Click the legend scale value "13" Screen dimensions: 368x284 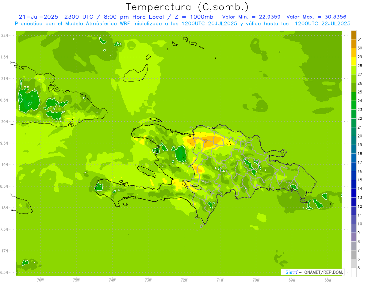click(360, 198)
